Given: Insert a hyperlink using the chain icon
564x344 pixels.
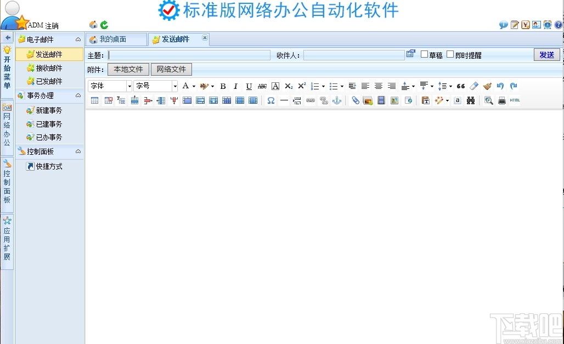Looking at the screenshot, I should point(311,100).
